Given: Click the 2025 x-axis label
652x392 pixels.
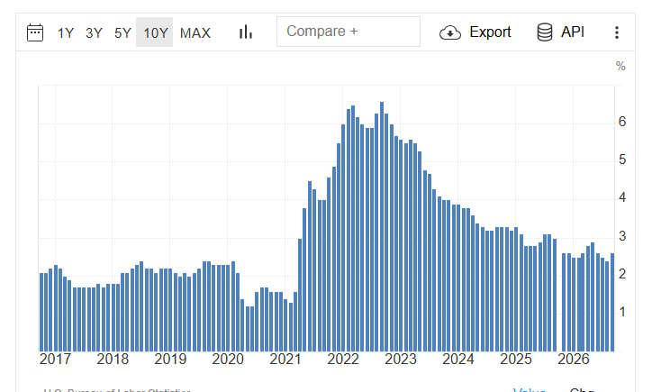Looking at the screenshot, I should pyautogui.click(x=516, y=360).
